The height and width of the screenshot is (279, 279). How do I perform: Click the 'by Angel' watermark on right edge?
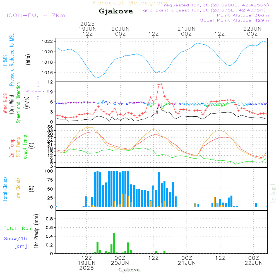tap(273, 193)
